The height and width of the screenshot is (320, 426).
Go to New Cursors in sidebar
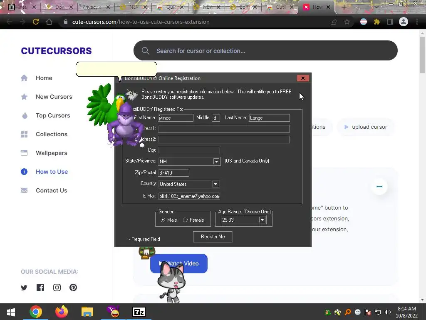coord(47,97)
